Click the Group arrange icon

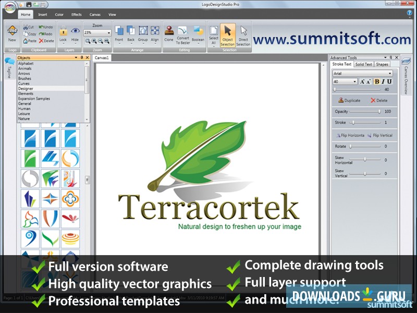point(142,32)
